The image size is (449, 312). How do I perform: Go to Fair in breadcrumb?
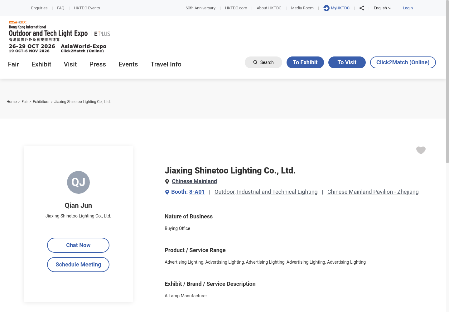click(x=25, y=102)
